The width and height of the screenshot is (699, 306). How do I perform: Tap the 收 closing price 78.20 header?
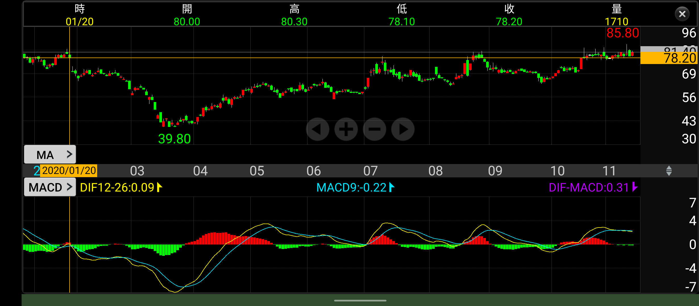509,16
